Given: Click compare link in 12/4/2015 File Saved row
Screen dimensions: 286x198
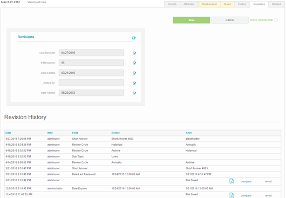Looking at the screenshot, I should click(x=246, y=196).
